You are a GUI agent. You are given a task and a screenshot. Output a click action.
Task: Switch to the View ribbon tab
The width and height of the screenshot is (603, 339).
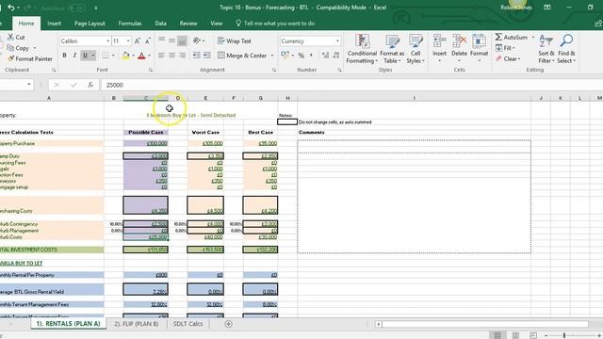click(217, 24)
